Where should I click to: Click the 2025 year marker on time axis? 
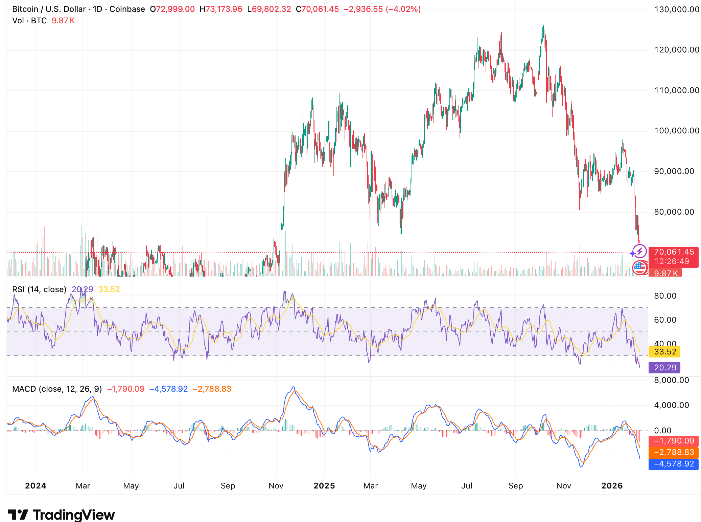[324, 486]
